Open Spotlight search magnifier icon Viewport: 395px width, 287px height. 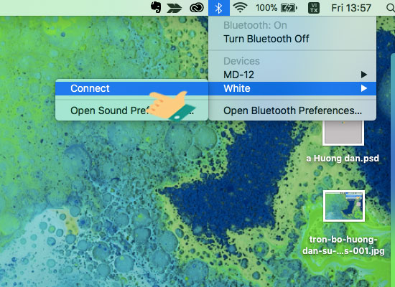pos(391,8)
